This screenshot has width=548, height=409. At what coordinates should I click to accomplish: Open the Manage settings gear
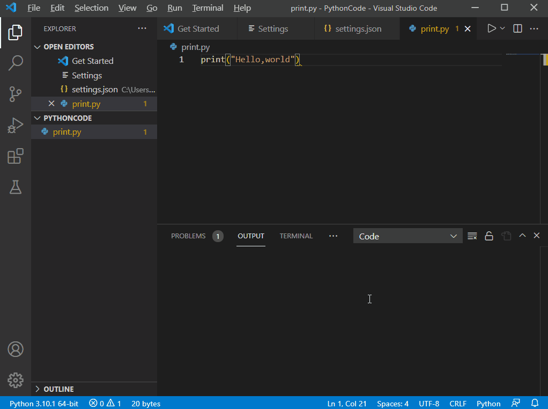pyautogui.click(x=16, y=380)
